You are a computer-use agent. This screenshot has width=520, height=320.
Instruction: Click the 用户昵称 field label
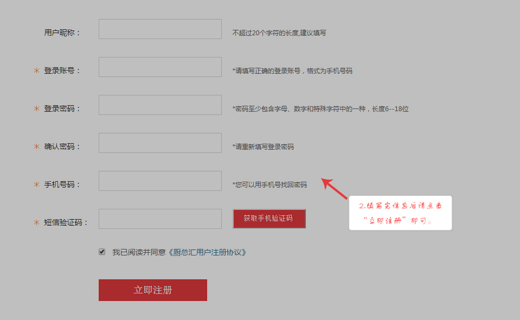62,33
